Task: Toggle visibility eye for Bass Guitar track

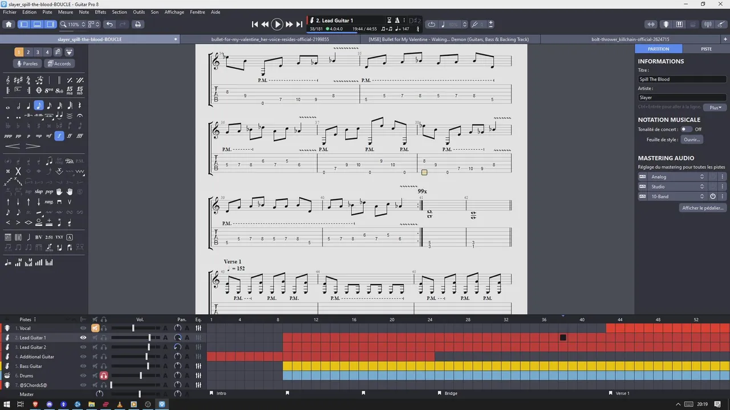Action: tap(83, 366)
